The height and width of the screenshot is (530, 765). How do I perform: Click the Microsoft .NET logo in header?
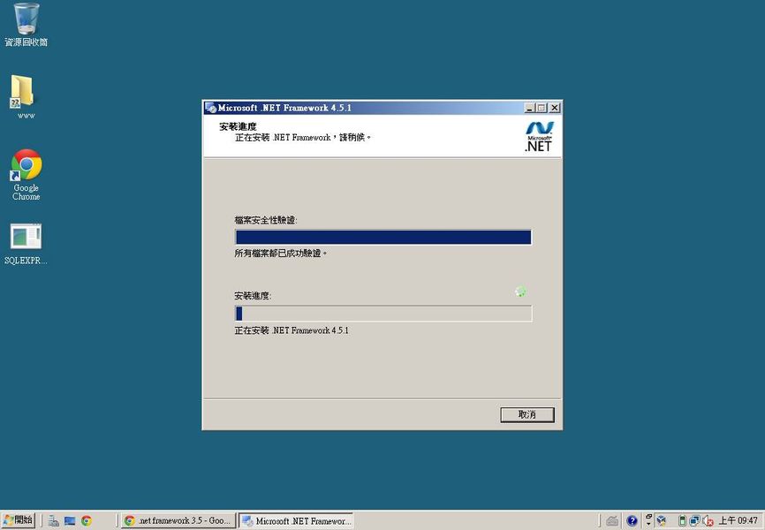coord(539,137)
